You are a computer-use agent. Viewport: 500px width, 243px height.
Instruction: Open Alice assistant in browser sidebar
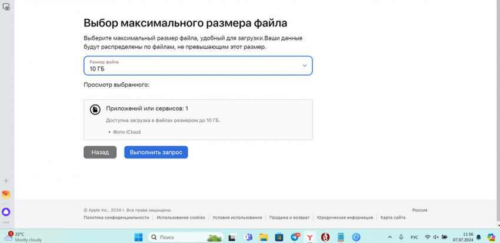point(6,211)
